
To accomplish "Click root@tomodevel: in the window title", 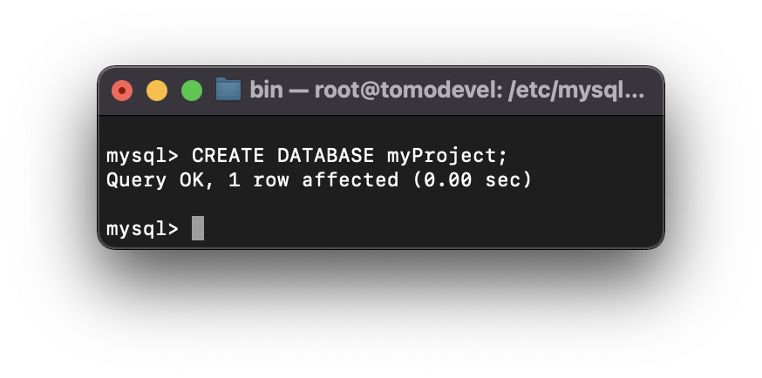I will tap(407, 91).
